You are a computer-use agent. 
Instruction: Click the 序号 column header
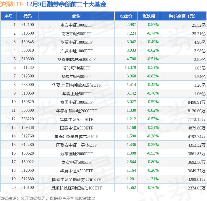point(9,16)
